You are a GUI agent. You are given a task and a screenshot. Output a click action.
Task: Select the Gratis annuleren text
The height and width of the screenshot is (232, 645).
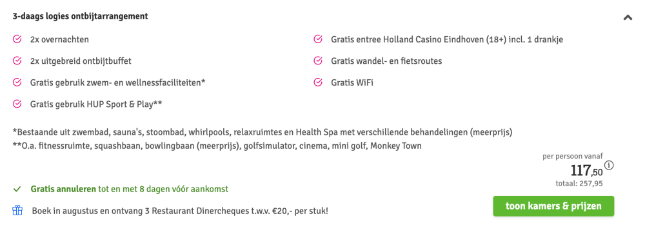point(63,189)
